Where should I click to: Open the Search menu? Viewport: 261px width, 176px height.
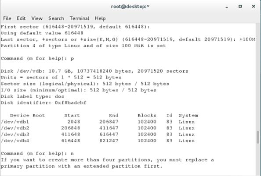[56, 18]
